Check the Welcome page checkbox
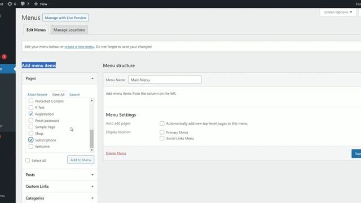This screenshot has height=203, width=361. click(31, 147)
